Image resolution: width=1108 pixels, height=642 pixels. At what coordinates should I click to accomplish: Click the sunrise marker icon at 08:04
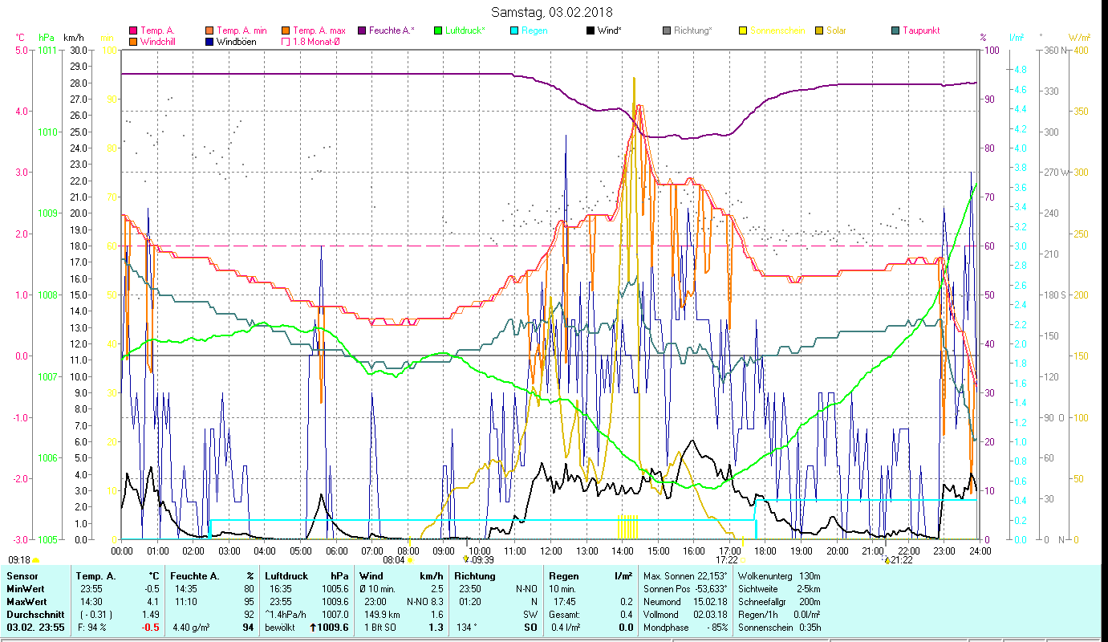pyautogui.click(x=410, y=560)
